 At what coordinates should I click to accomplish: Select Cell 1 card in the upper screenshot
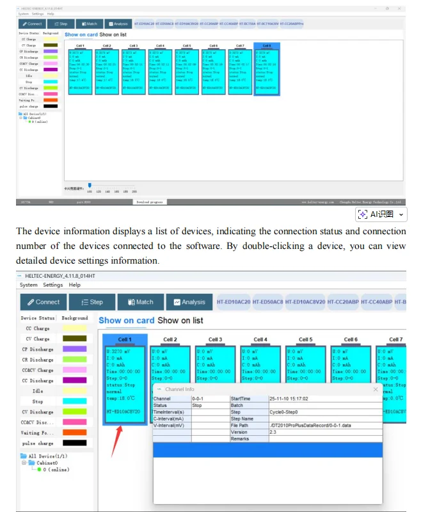click(x=80, y=69)
